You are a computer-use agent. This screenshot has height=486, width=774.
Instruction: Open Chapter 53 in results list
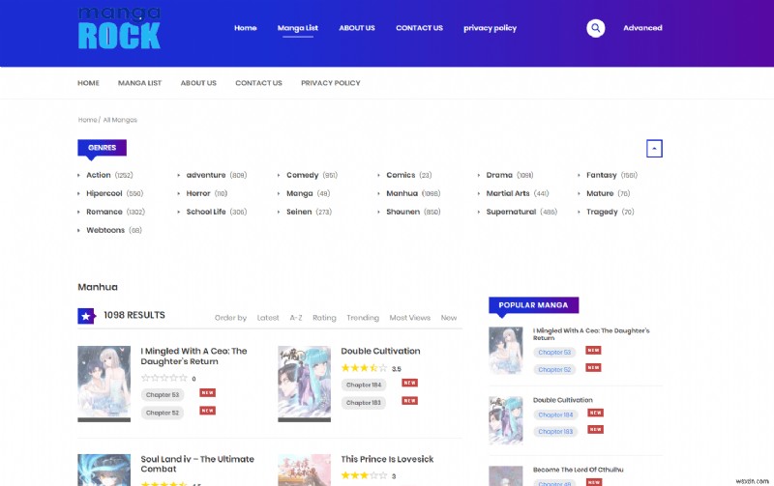click(162, 395)
